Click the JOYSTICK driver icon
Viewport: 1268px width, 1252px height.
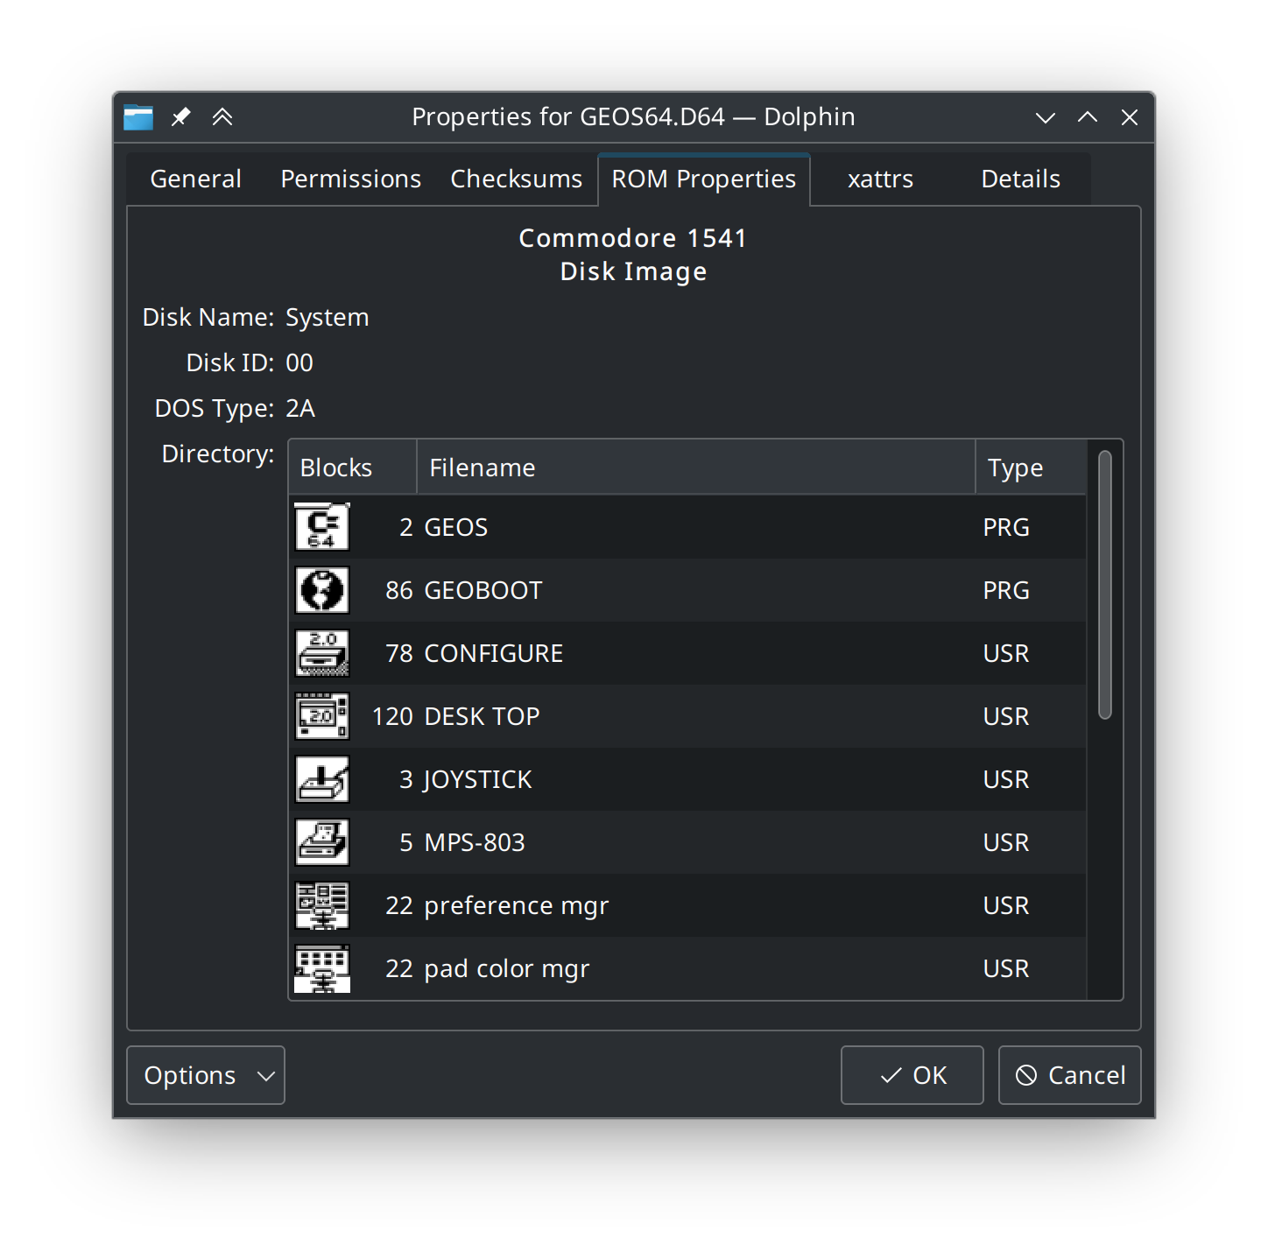322,779
